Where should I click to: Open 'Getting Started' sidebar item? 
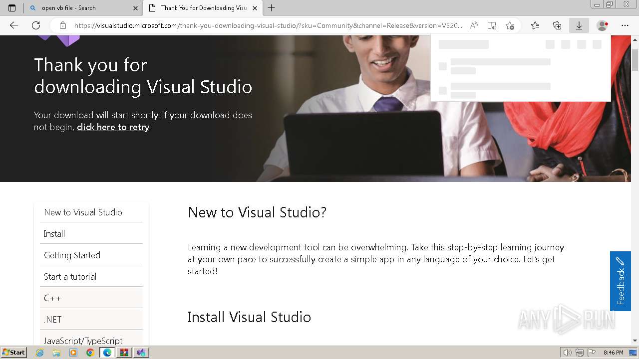[x=91, y=255]
